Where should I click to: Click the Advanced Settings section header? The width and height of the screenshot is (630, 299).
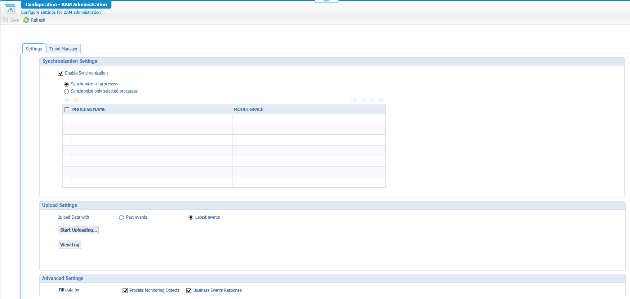pyautogui.click(x=332, y=278)
